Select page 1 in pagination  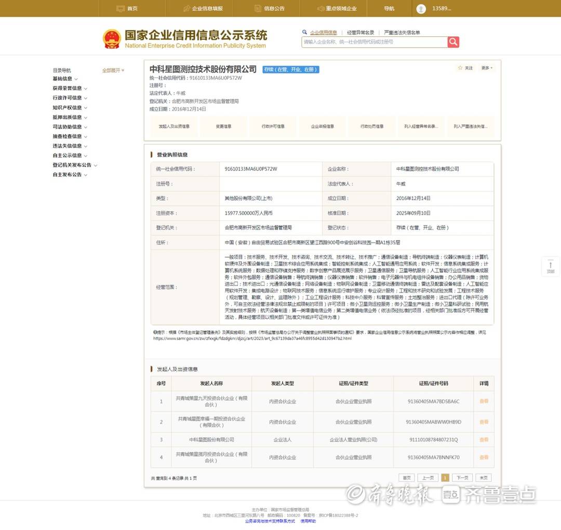(445, 478)
